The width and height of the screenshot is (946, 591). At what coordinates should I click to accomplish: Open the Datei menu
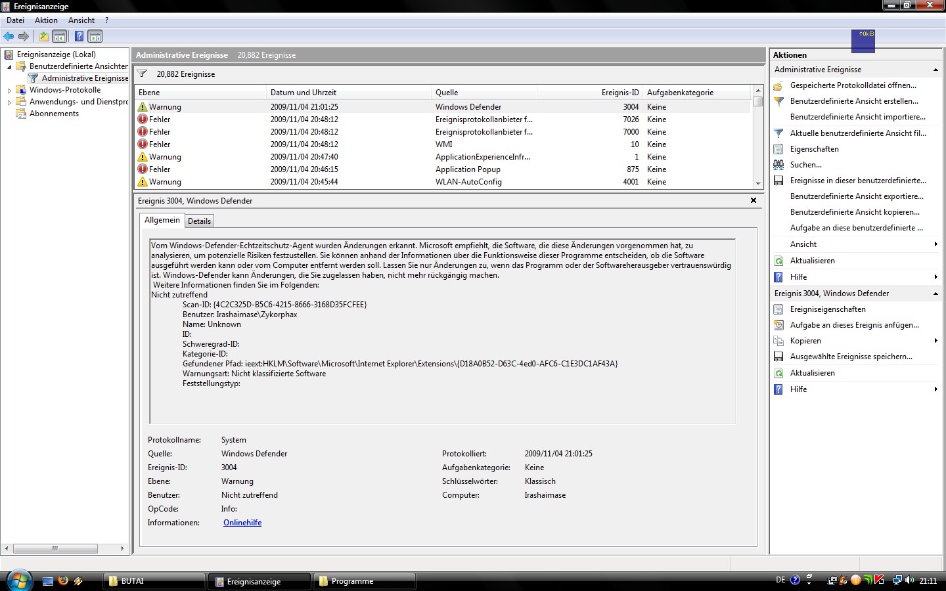[x=15, y=20]
